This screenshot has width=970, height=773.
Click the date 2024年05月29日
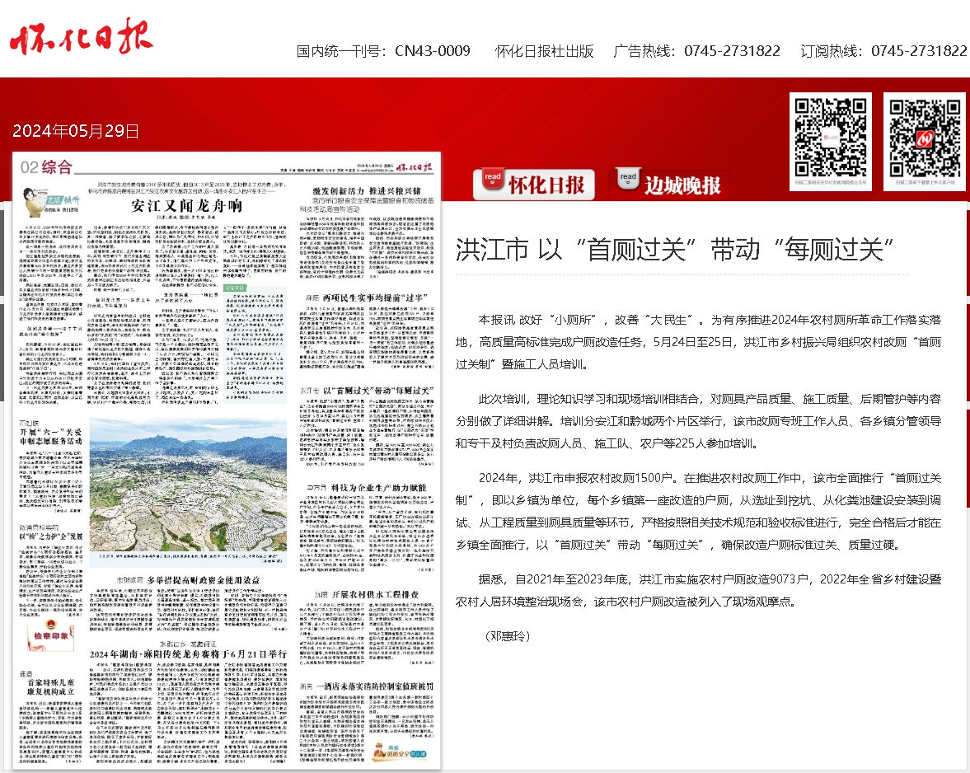(x=76, y=131)
